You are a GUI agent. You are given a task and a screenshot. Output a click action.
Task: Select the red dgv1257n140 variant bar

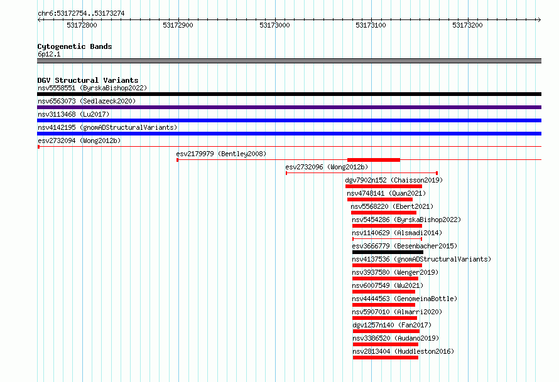click(x=386, y=331)
